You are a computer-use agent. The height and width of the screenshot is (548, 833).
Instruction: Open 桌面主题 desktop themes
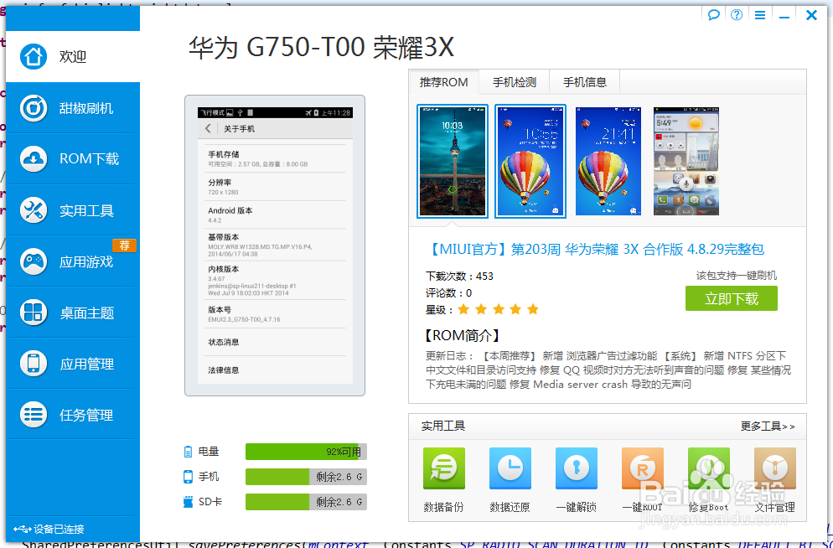[x=73, y=313]
